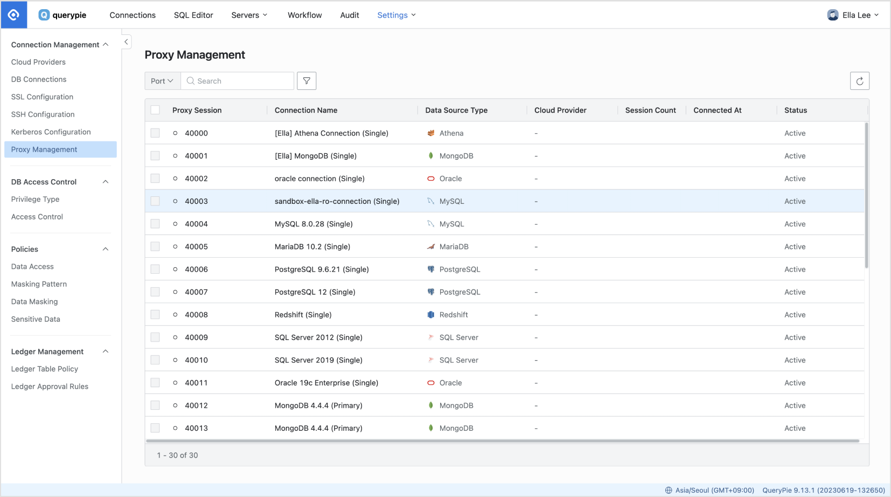Click the PostgreSQL icon in row 40007

pyautogui.click(x=431, y=292)
